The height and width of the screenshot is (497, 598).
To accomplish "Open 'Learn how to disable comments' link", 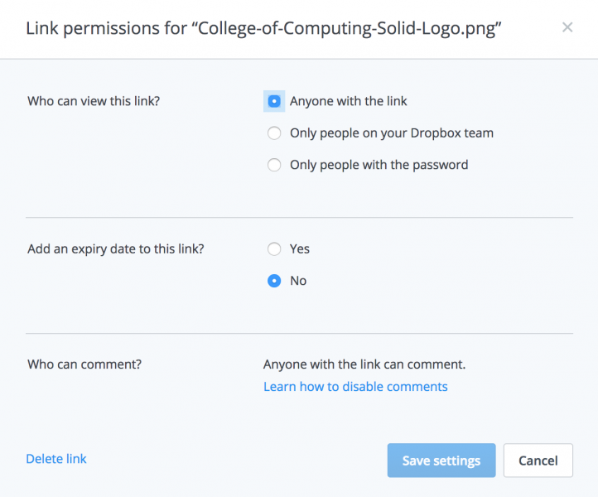I will click(355, 387).
